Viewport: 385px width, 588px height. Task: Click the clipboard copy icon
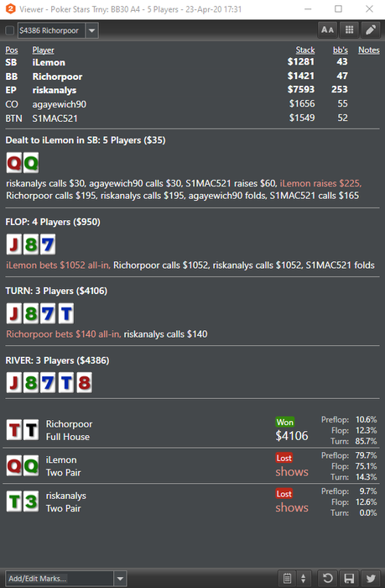(287, 578)
